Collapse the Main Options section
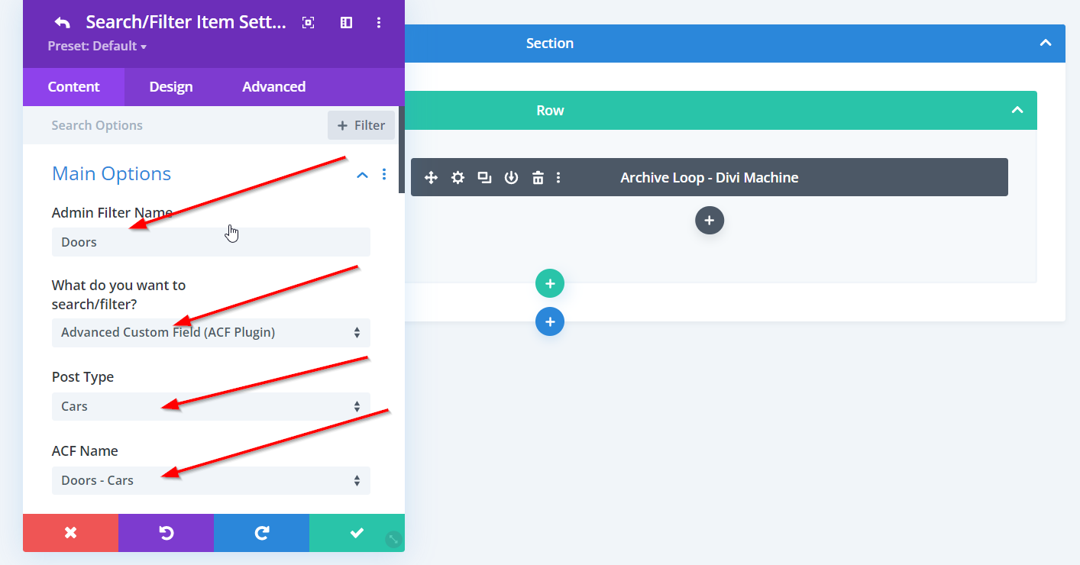This screenshot has height=565, width=1080. 362,175
